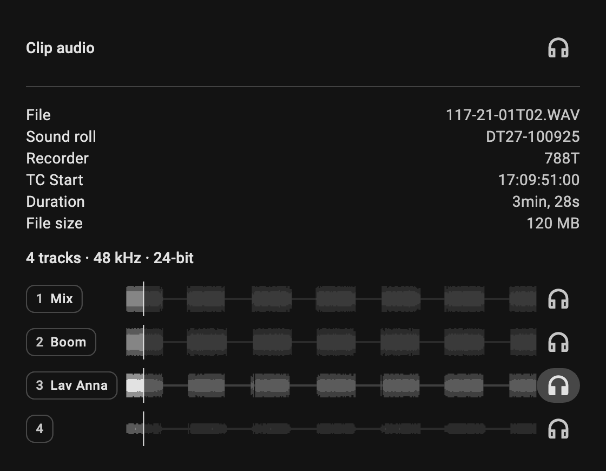
Task: Click the track 4 waveform
Action: [x=331, y=429]
